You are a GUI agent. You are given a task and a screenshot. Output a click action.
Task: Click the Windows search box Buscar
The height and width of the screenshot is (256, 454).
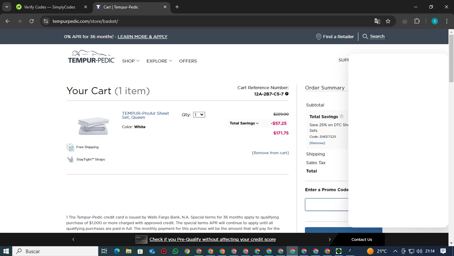pos(55,251)
